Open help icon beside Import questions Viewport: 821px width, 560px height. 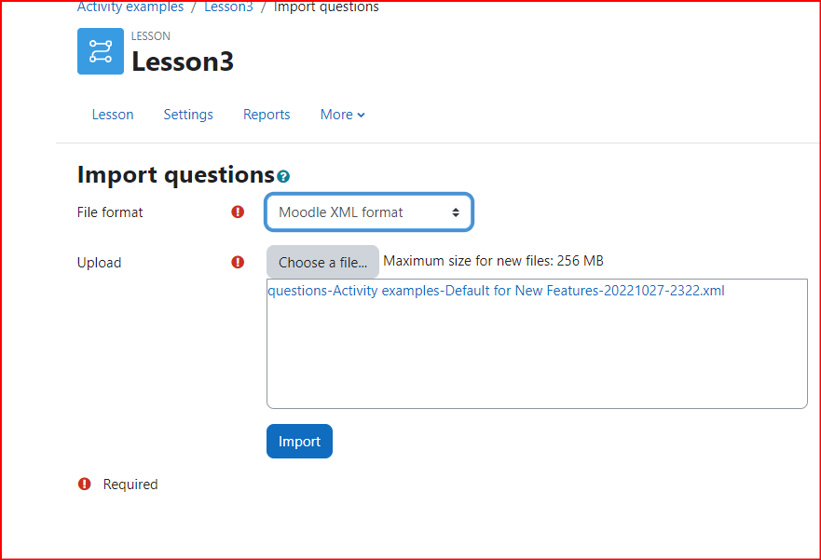[x=283, y=176]
